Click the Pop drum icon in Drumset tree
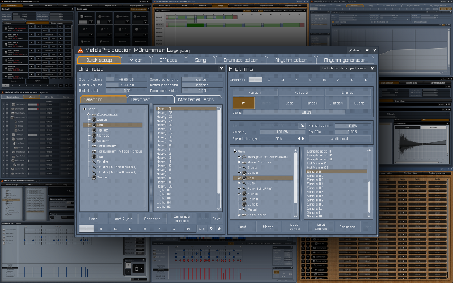This screenshot has width=453, height=283. click(x=94, y=156)
